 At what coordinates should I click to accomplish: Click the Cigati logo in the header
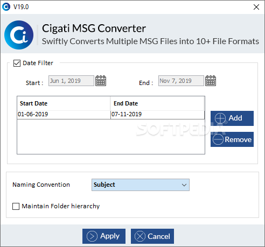click(19, 35)
